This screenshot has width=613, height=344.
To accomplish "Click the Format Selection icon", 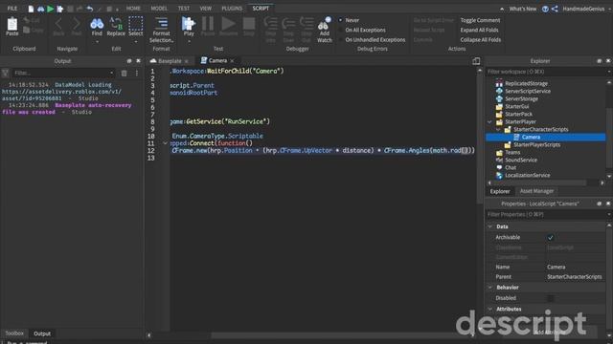I will click(161, 24).
